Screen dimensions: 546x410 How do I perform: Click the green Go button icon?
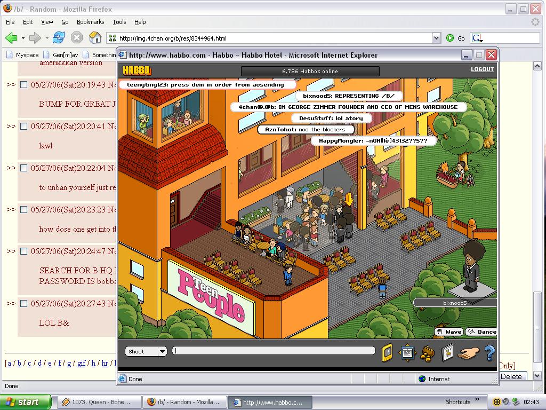click(x=450, y=38)
